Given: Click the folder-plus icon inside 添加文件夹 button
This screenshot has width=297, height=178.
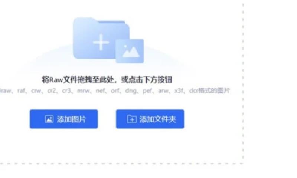Looking at the screenshot, I should [x=132, y=119].
